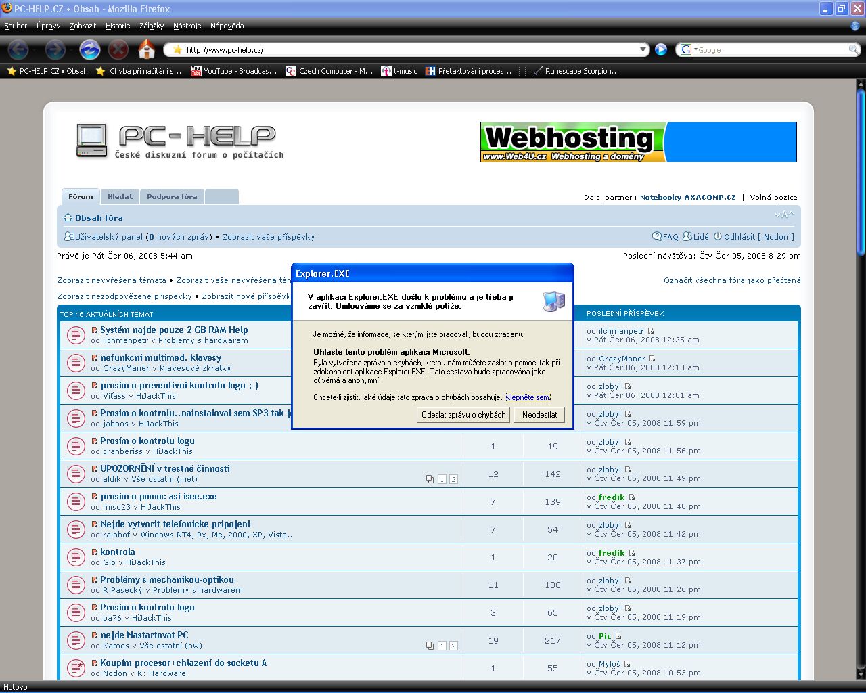Log out via Odhlásit [ Nodon ]

pyautogui.click(x=754, y=237)
